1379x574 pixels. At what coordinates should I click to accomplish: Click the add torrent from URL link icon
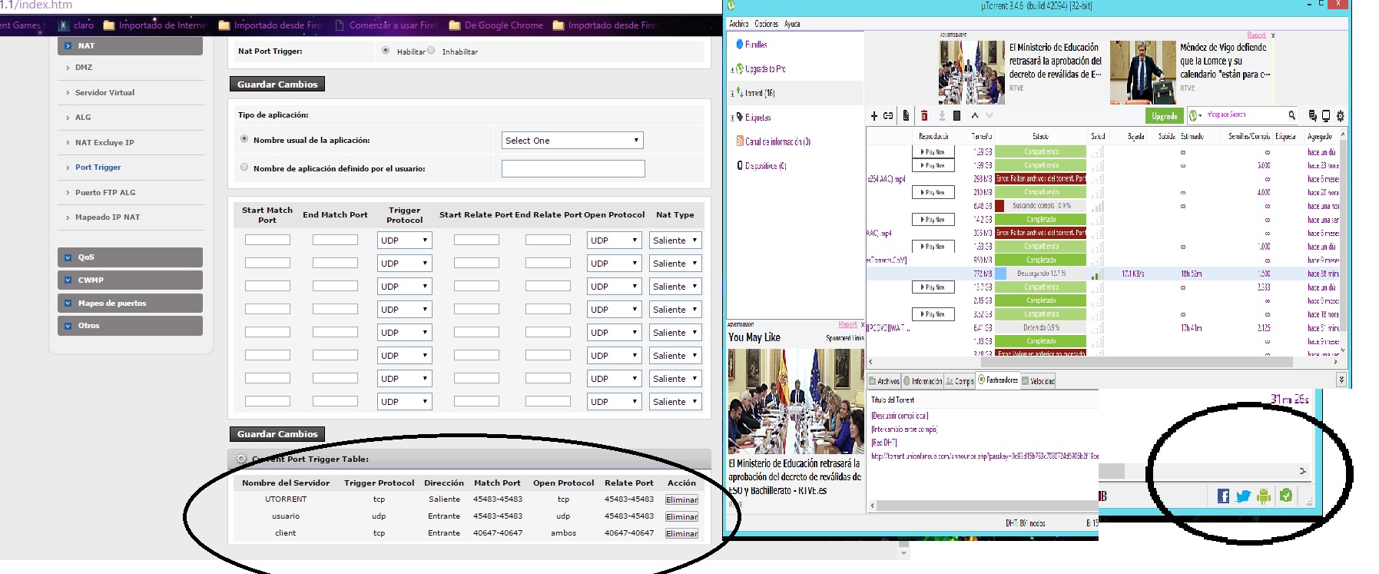click(888, 116)
